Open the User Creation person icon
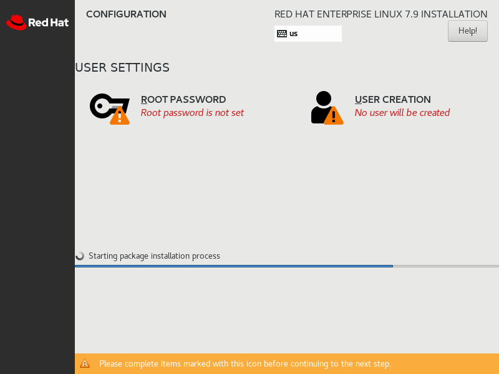Screen dimensions: 499x374 pos(327,108)
